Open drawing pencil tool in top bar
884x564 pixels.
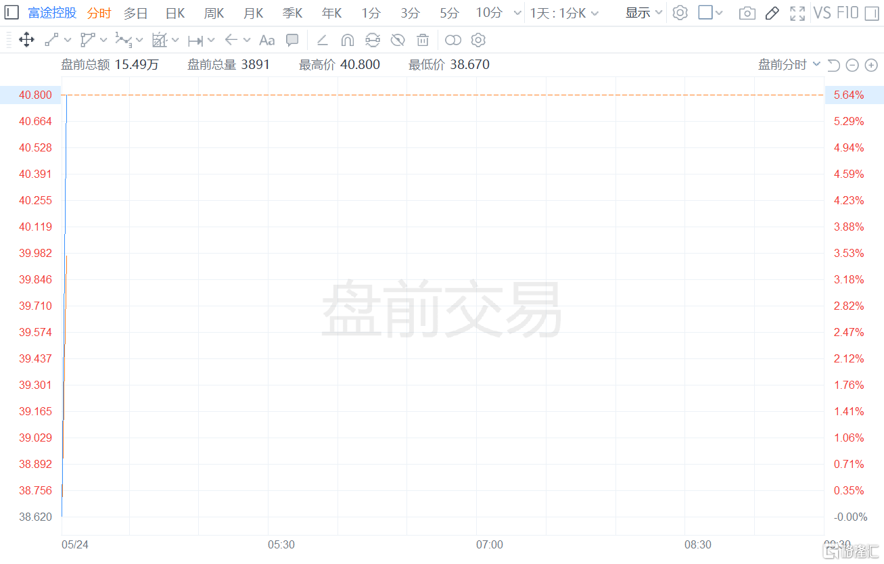pos(772,12)
